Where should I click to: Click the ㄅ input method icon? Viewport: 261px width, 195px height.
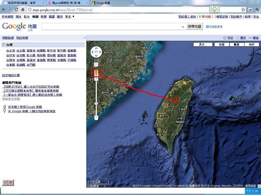pyautogui.click(x=5, y=182)
